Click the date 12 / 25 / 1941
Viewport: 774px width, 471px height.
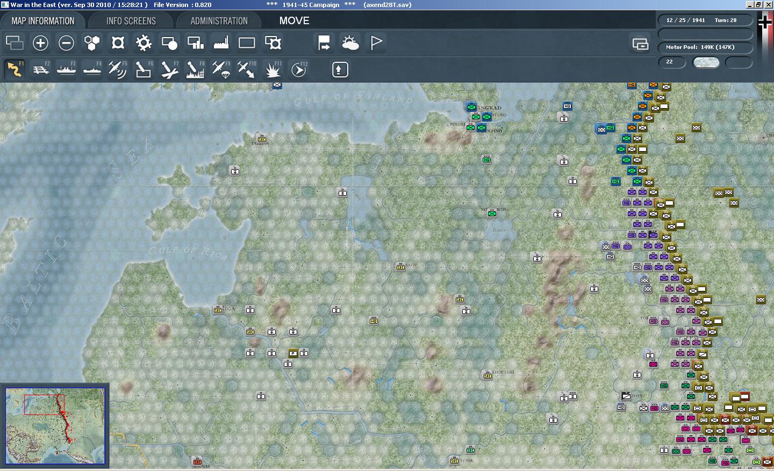point(685,20)
